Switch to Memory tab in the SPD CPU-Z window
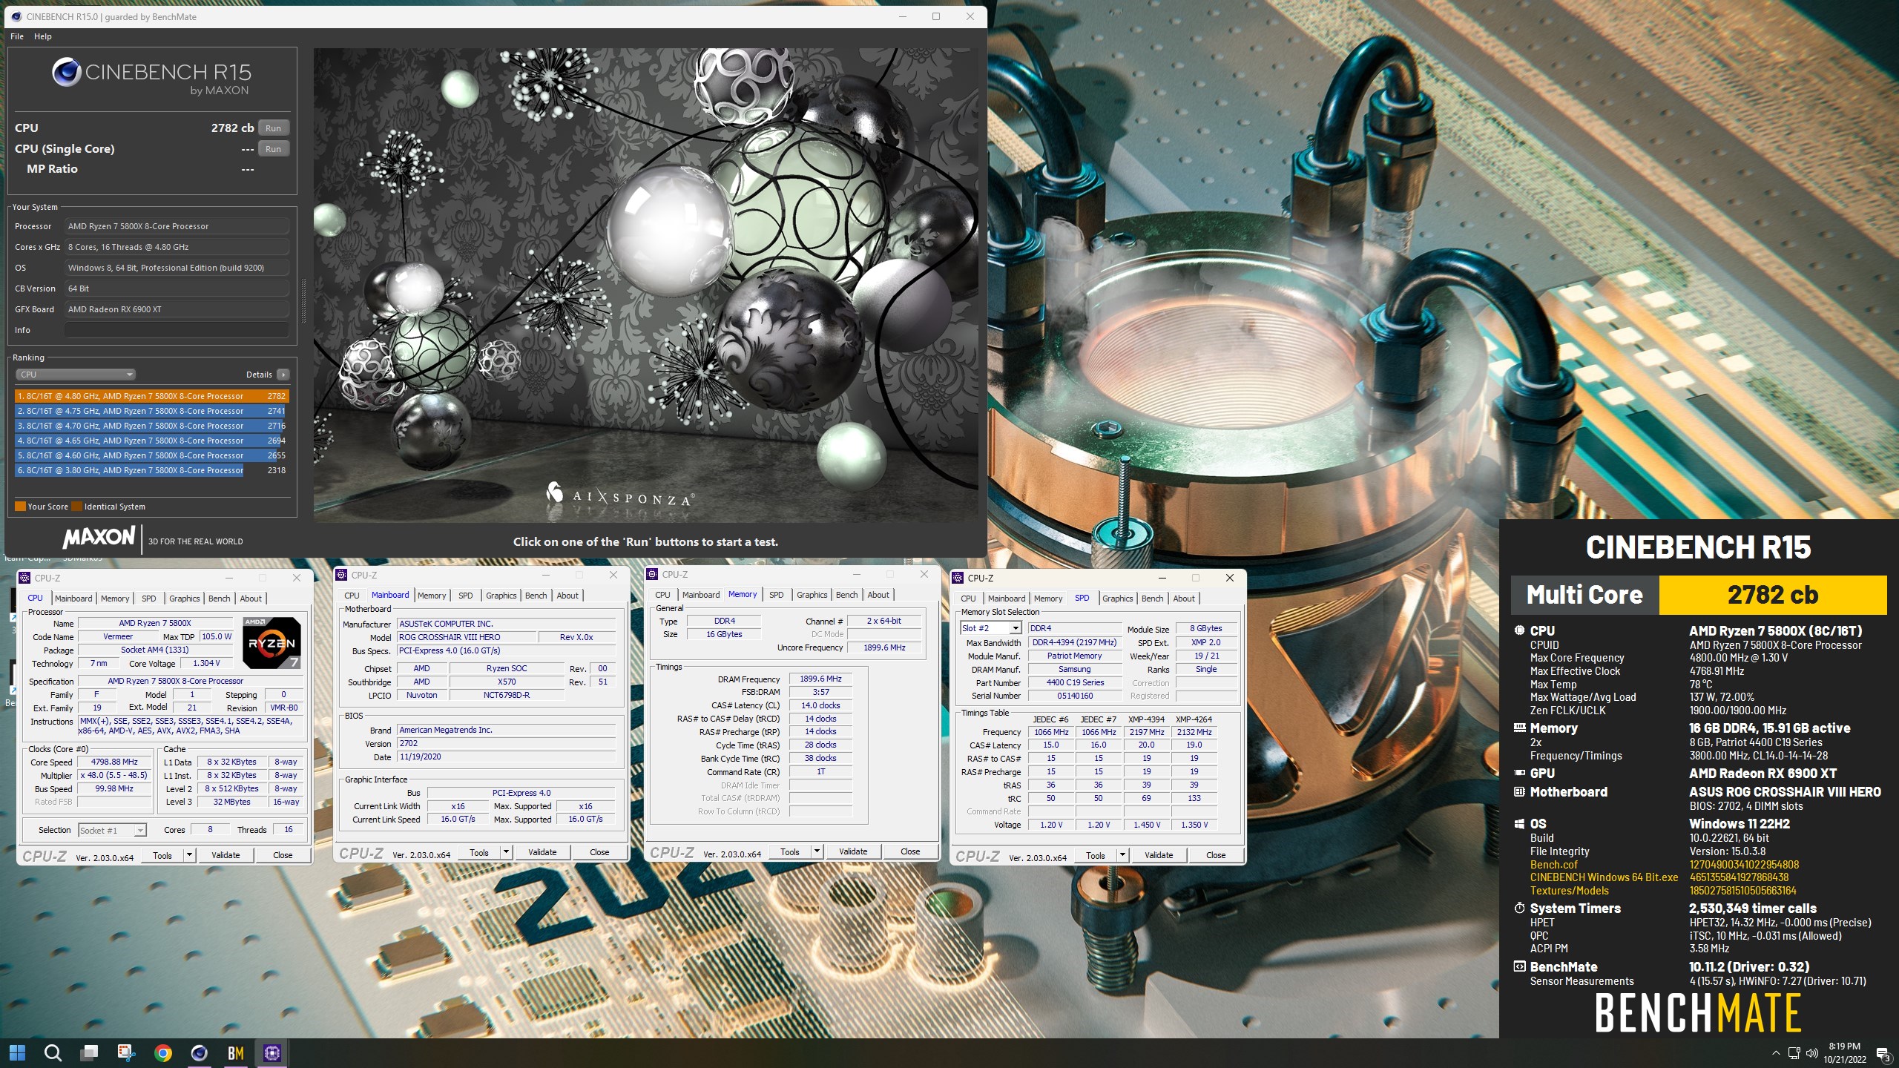The image size is (1899, 1068). point(1048,599)
